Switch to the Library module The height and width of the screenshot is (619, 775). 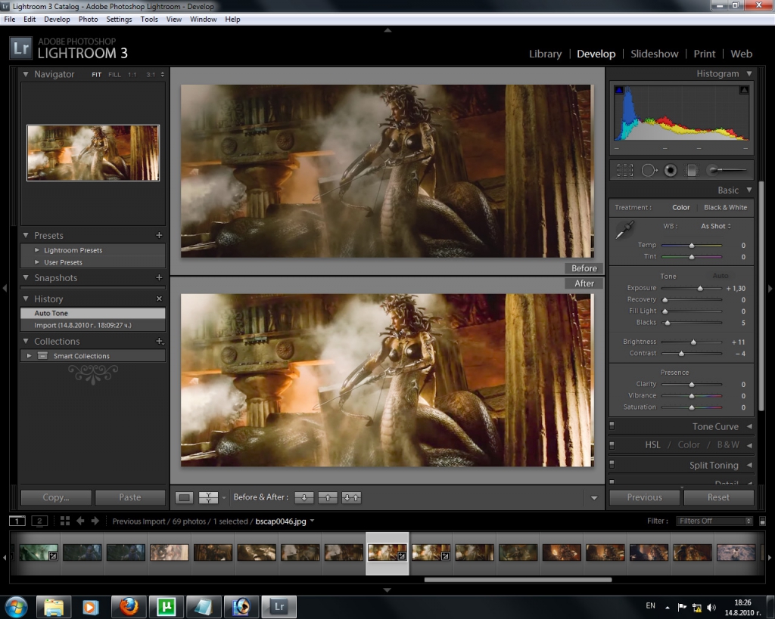tap(545, 54)
